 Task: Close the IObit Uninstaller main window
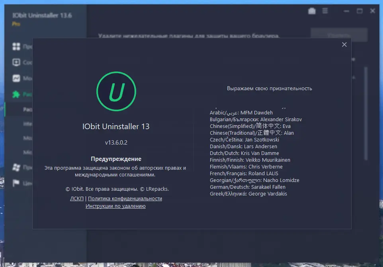tap(373, 11)
